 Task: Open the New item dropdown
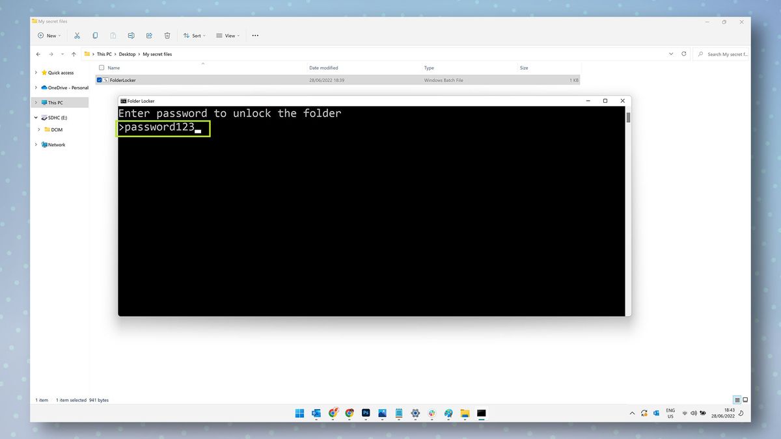49,35
